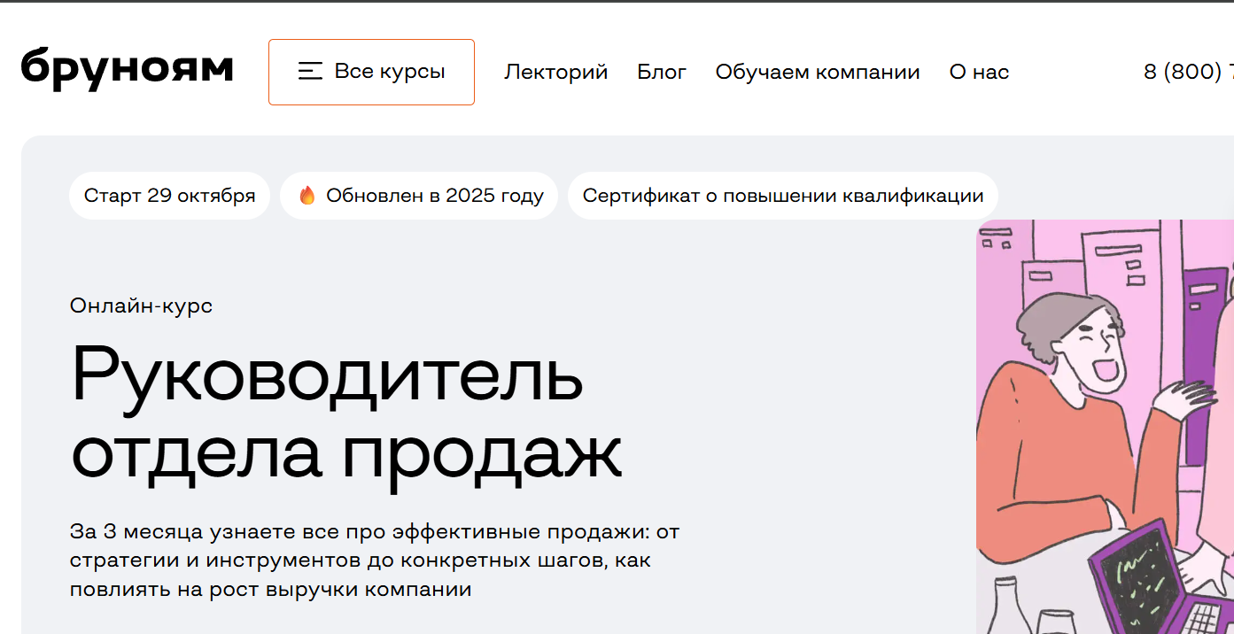This screenshot has height=634, width=1234.
Task: Click the бруноям logo
Action: tap(127, 69)
